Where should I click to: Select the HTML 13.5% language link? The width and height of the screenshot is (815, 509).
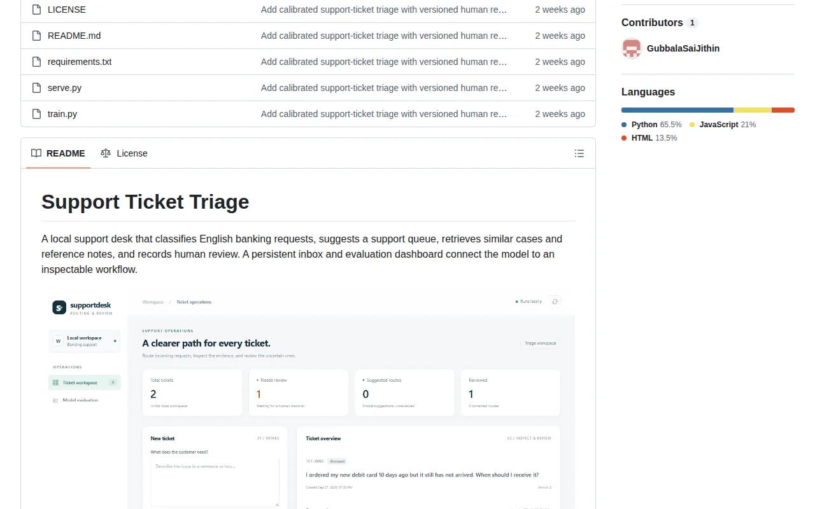pyautogui.click(x=649, y=138)
